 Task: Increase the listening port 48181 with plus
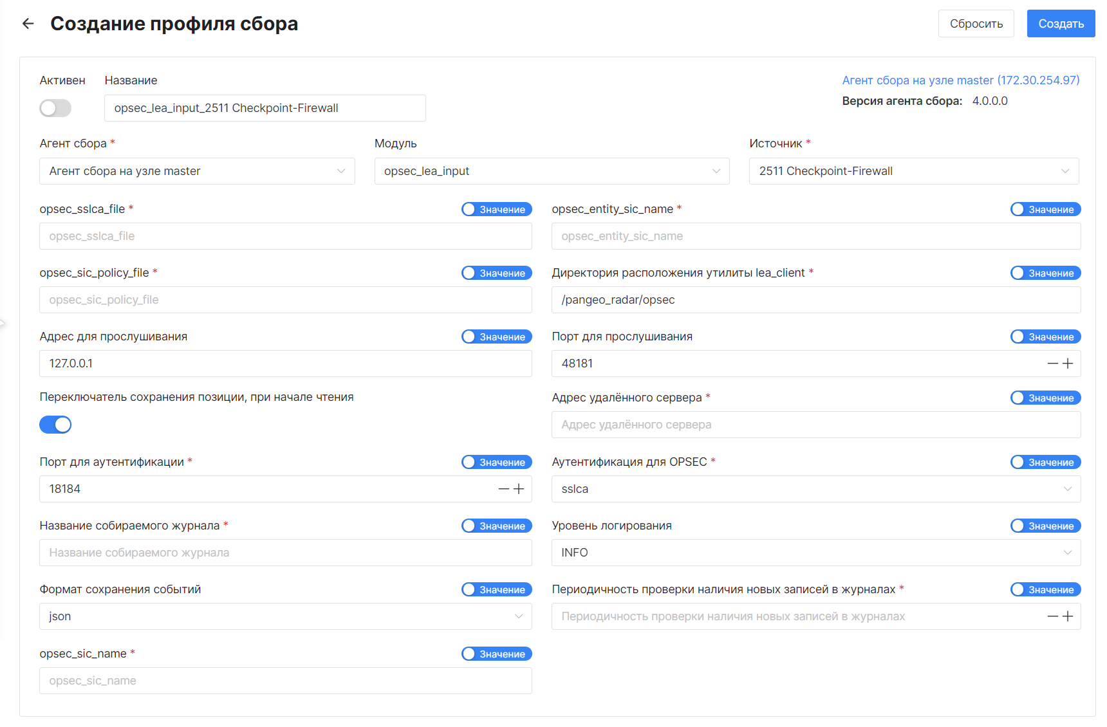coord(1068,363)
